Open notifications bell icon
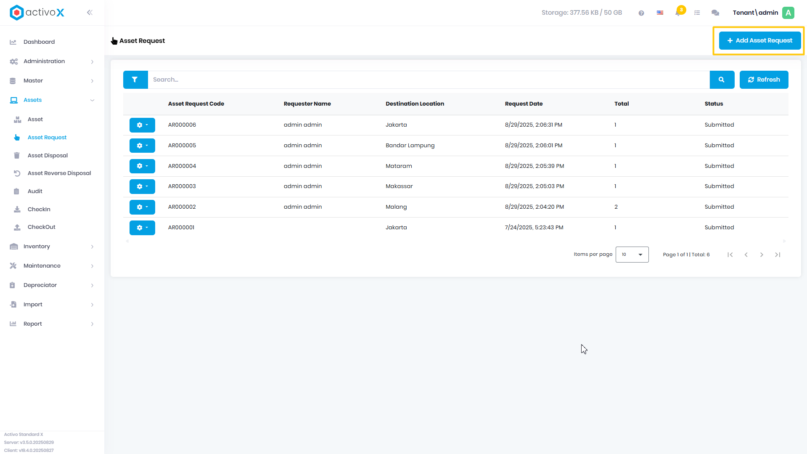The width and height of the screenshot is (807, 454). click(x=678, y=13)
